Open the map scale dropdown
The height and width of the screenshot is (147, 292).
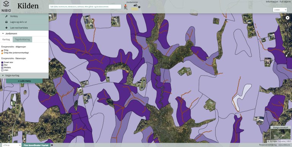(280, 9)
